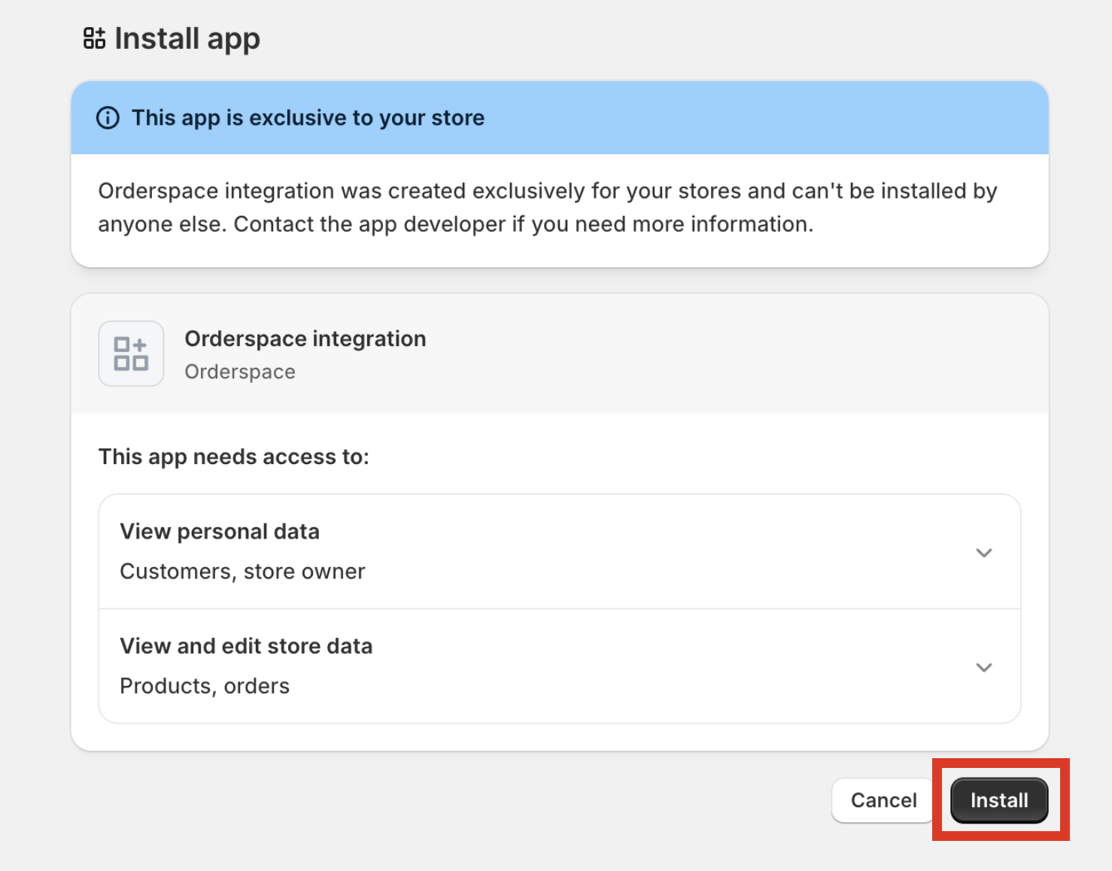The image size is (1112, 871).
Task: Expand the View personal data chevron
Action: coord(983,553)
